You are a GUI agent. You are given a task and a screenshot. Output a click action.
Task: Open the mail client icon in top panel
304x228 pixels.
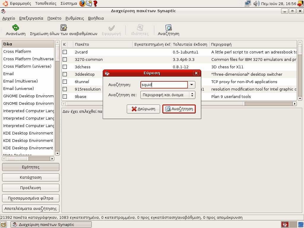click(x=89, y=4)
